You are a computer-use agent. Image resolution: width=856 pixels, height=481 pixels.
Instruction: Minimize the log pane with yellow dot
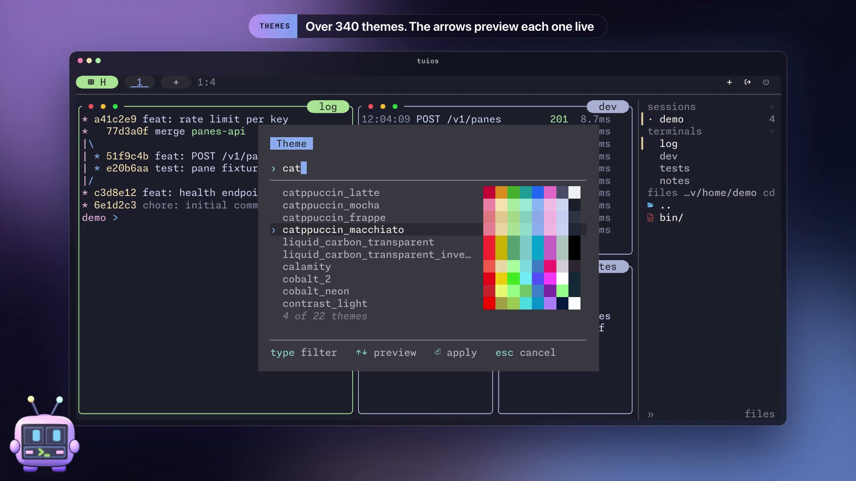pos(103,106)
